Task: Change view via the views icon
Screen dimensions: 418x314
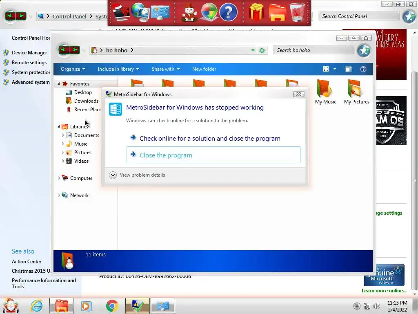Action: [x=326, y=69]
